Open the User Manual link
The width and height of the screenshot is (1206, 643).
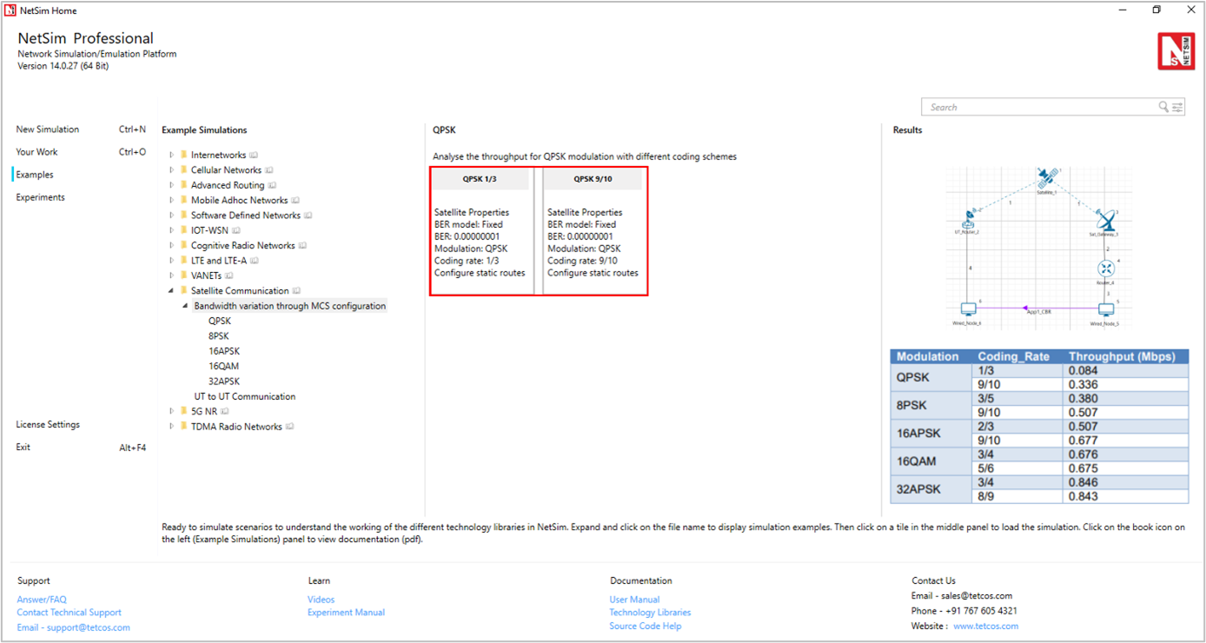point(634,600)
